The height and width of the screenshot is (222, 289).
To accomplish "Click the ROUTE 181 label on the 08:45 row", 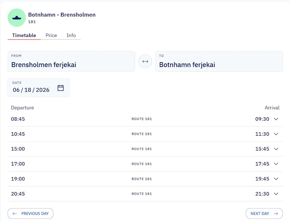I will (x=142, y=119).
